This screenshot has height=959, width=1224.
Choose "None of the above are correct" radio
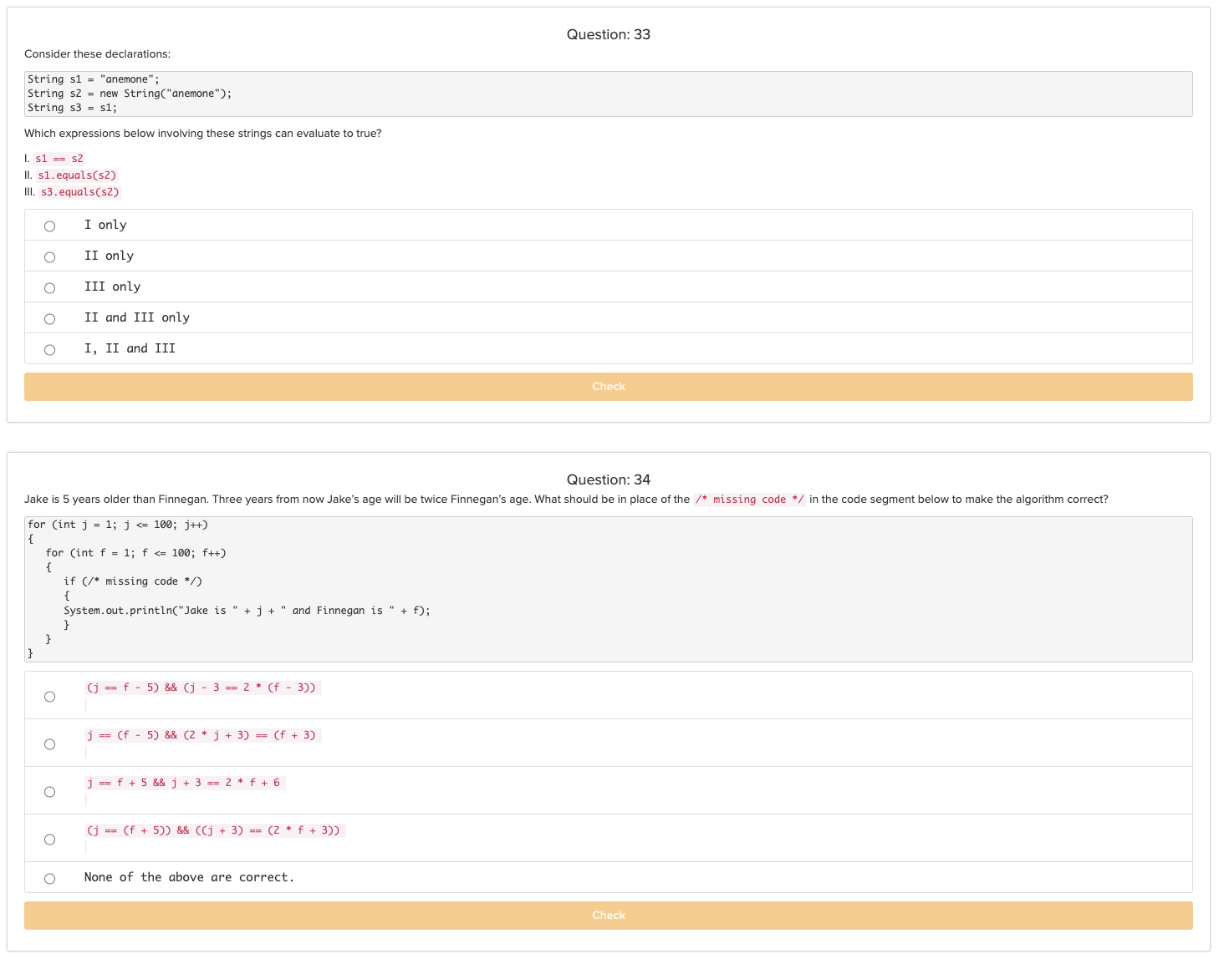49,879
